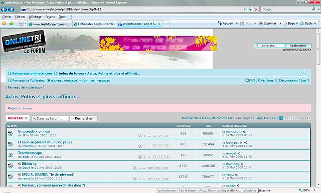Open a new blank tab
Image resolution: width=321 pixels, height=193 pixels.
[166, 24]
